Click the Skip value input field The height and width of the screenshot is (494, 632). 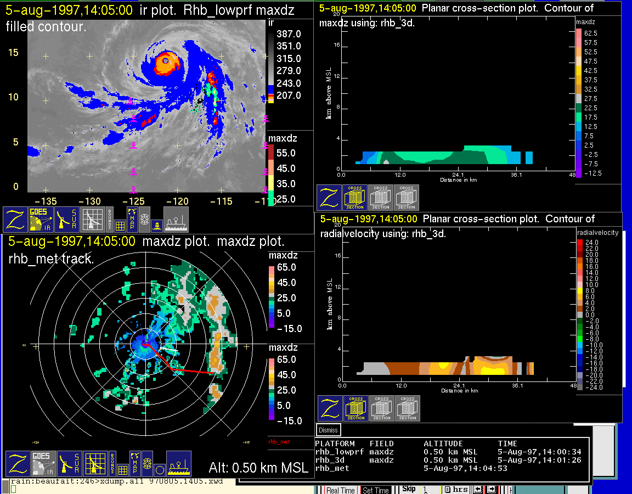coord(428,490)
